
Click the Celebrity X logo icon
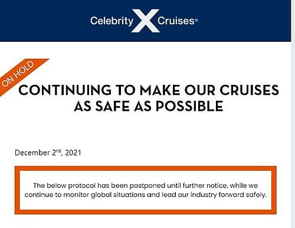[x=146, y=21]
